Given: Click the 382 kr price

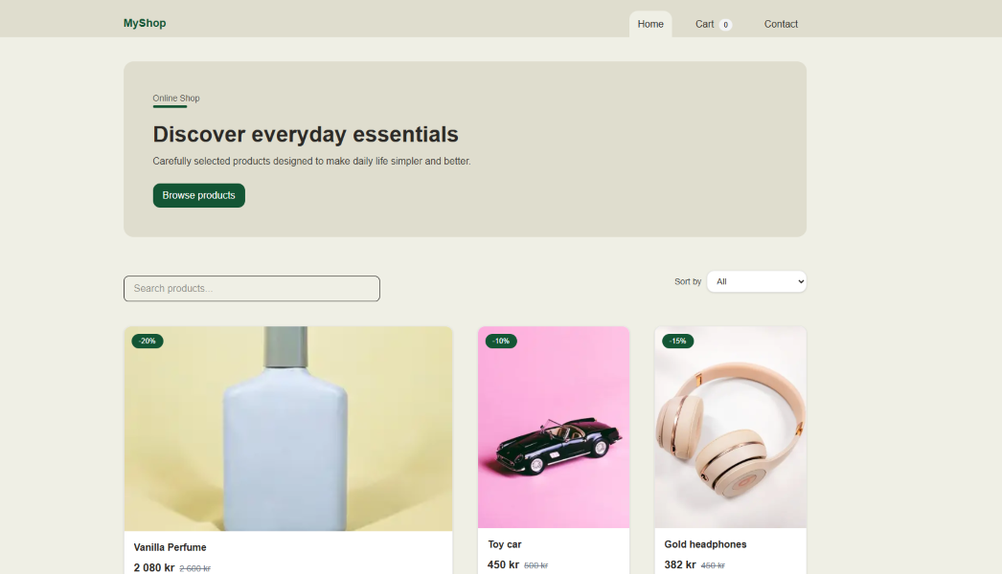Looking at the screenshot, I should [x=680, y=565].
